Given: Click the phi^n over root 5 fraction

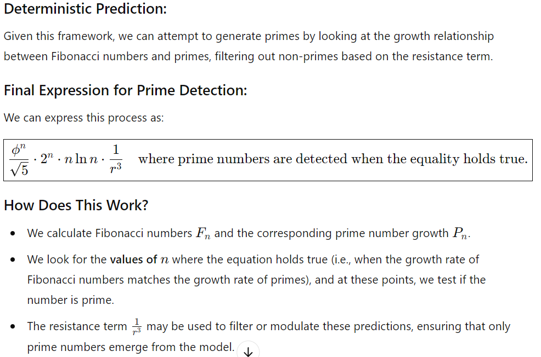Looking at the screenshot, I should click(19, 160).
